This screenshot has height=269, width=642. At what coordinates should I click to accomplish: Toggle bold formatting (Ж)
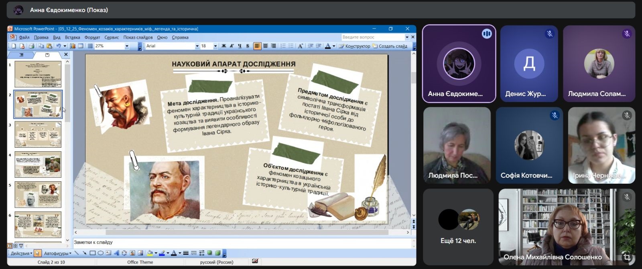(224, 46)
